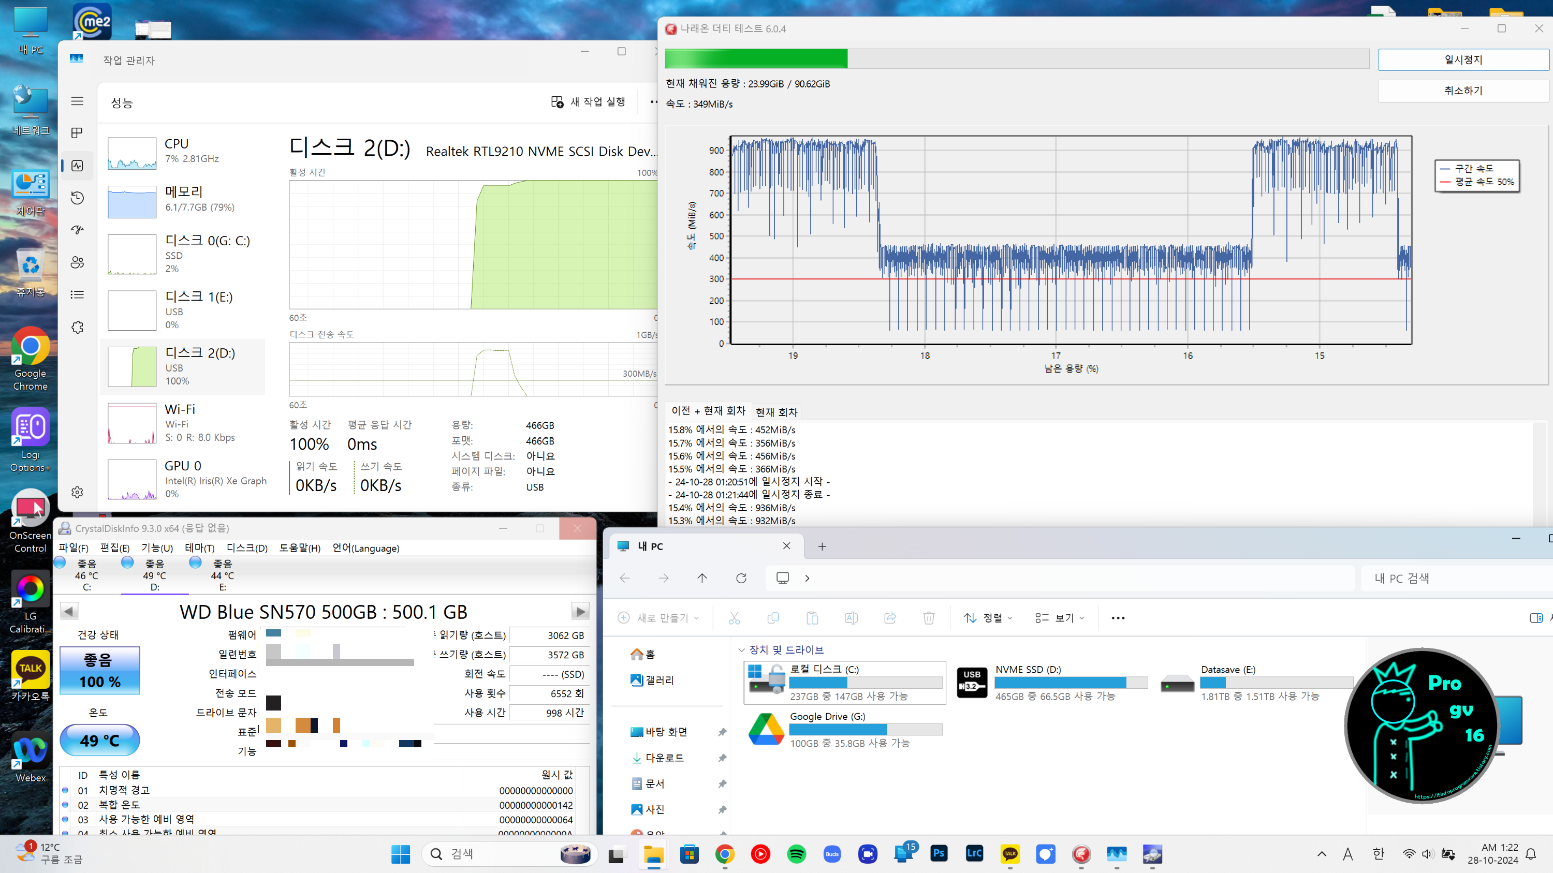Viewport: 1553px width, 873px height.
Task: Open App history in Task Manager sidebar
Action: tap(77, 198)
